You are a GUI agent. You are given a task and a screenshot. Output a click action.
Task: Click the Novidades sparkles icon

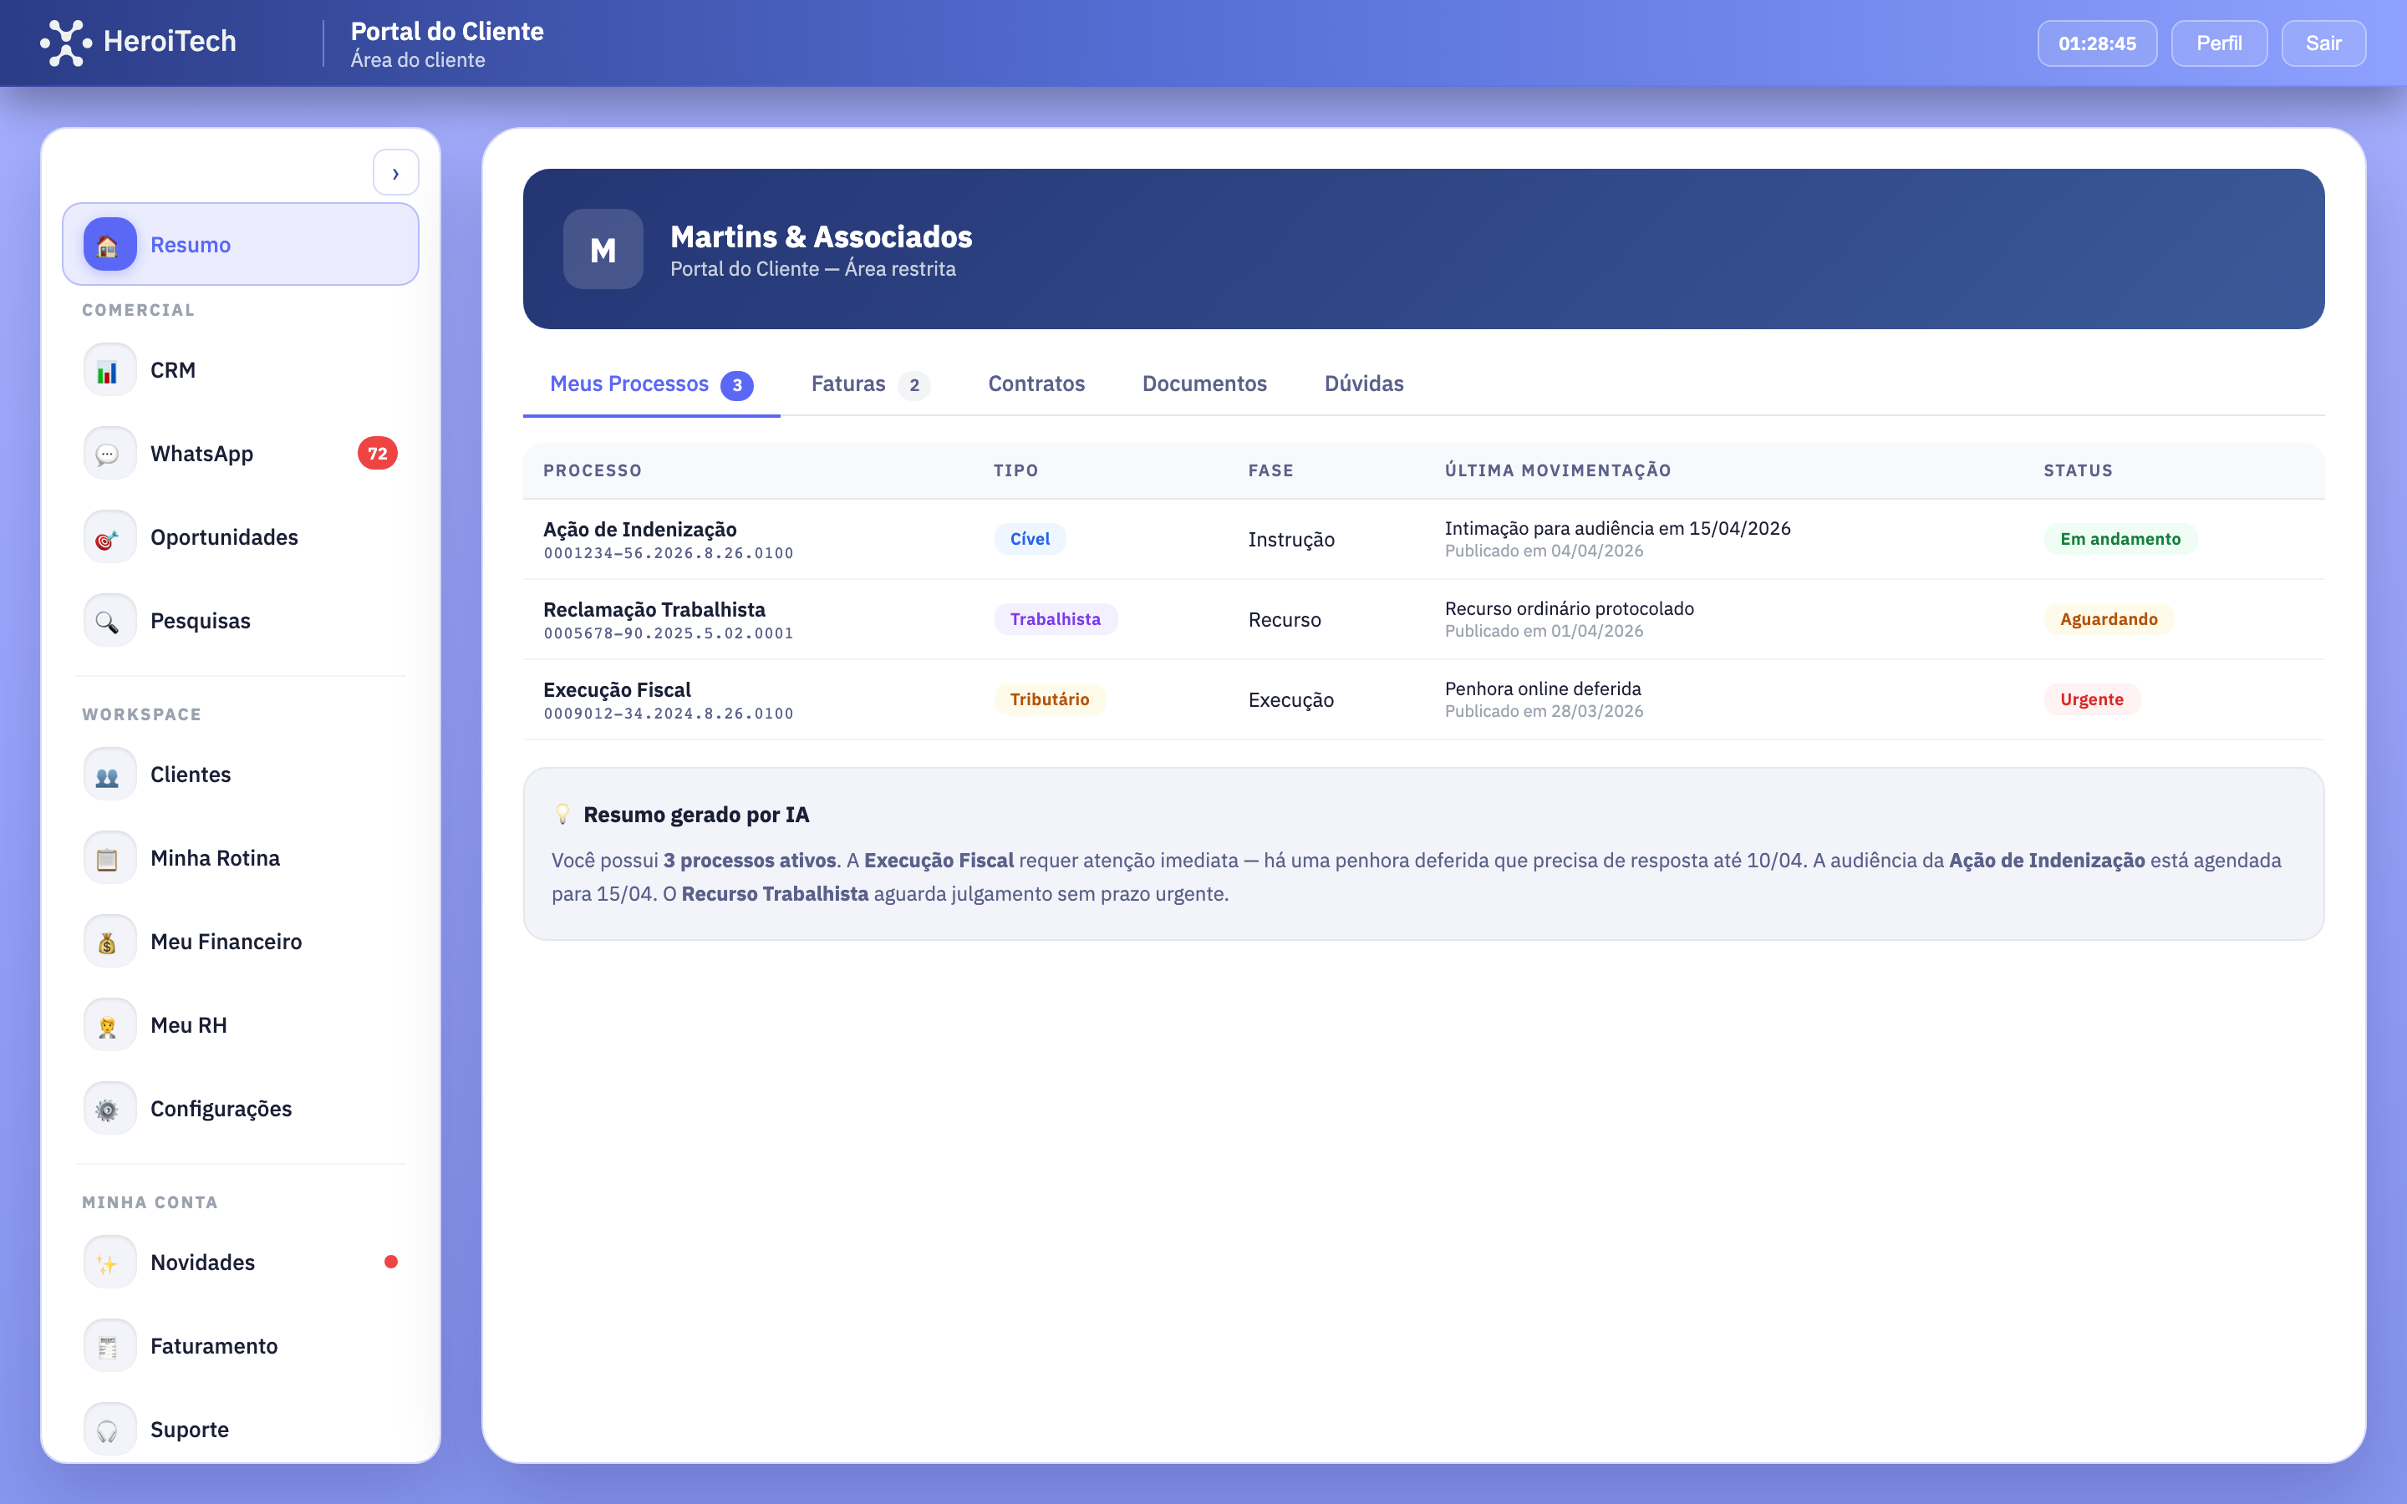coord(109,1260)
